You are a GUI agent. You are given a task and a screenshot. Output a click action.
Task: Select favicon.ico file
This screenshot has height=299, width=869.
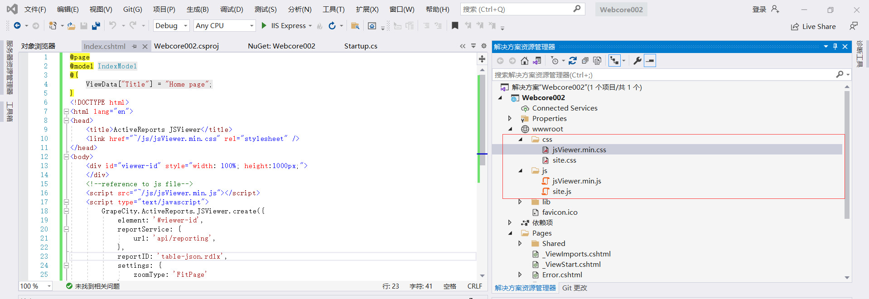pos(560,212)
